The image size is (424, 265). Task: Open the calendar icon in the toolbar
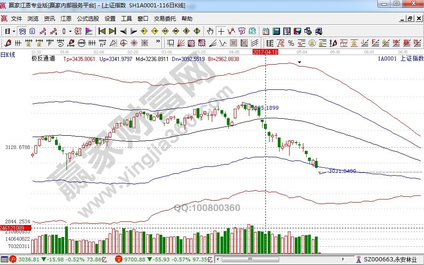click(x=266, y=31)
